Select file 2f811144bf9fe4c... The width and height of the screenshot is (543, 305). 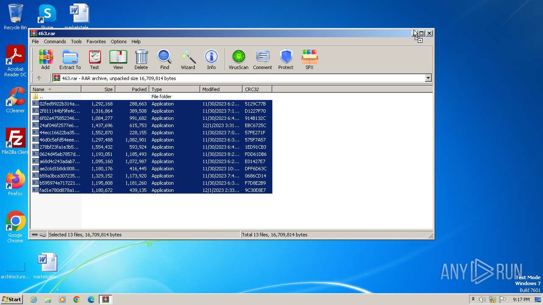tap(151, 111)
